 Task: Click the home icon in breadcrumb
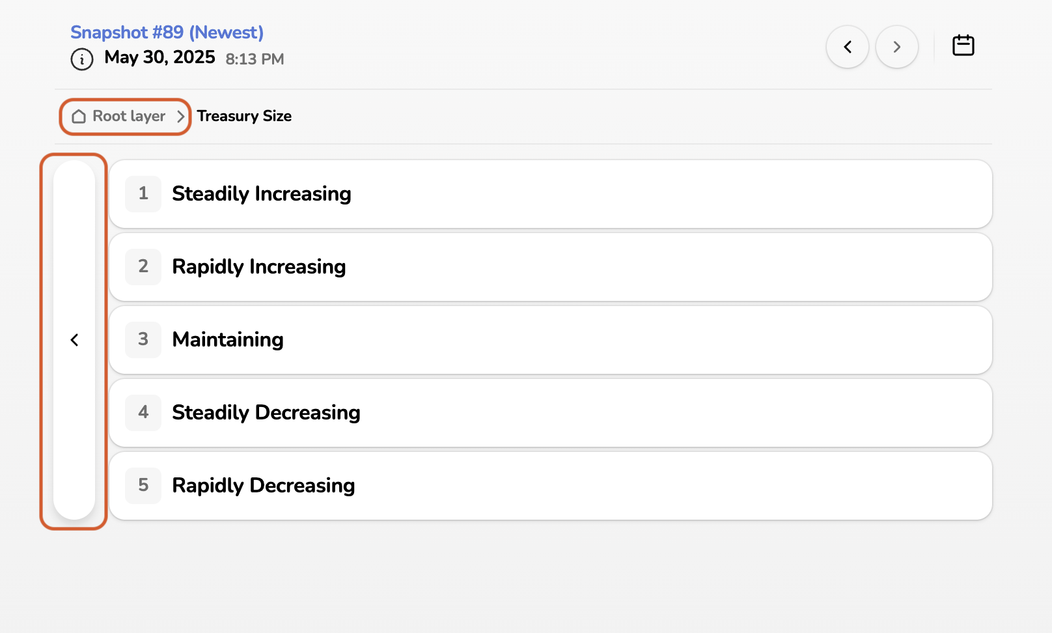(79, 117)
